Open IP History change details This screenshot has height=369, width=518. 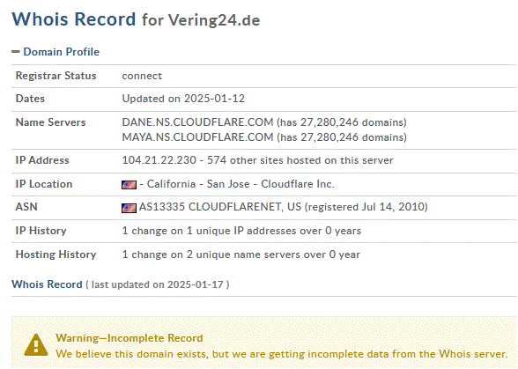(x=241, y=231)
